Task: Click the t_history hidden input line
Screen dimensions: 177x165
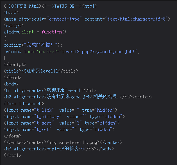Action: coord(64,116)
